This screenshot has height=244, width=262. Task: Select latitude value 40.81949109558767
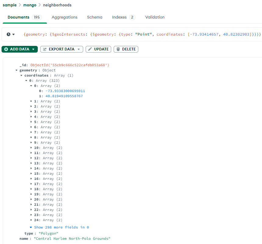(64, 96)
